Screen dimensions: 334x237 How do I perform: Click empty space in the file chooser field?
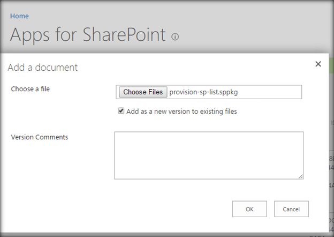point(273,92)
